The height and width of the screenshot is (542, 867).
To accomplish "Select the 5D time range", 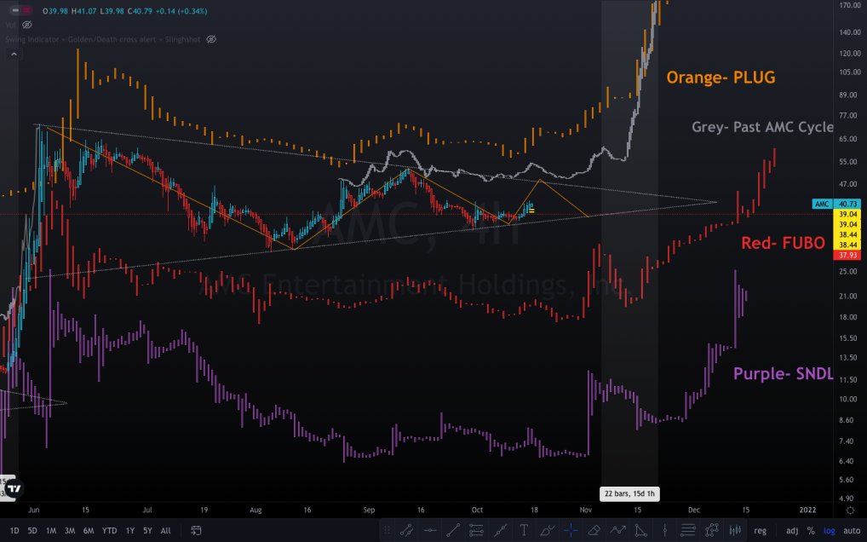I will (x=32, y=530).
